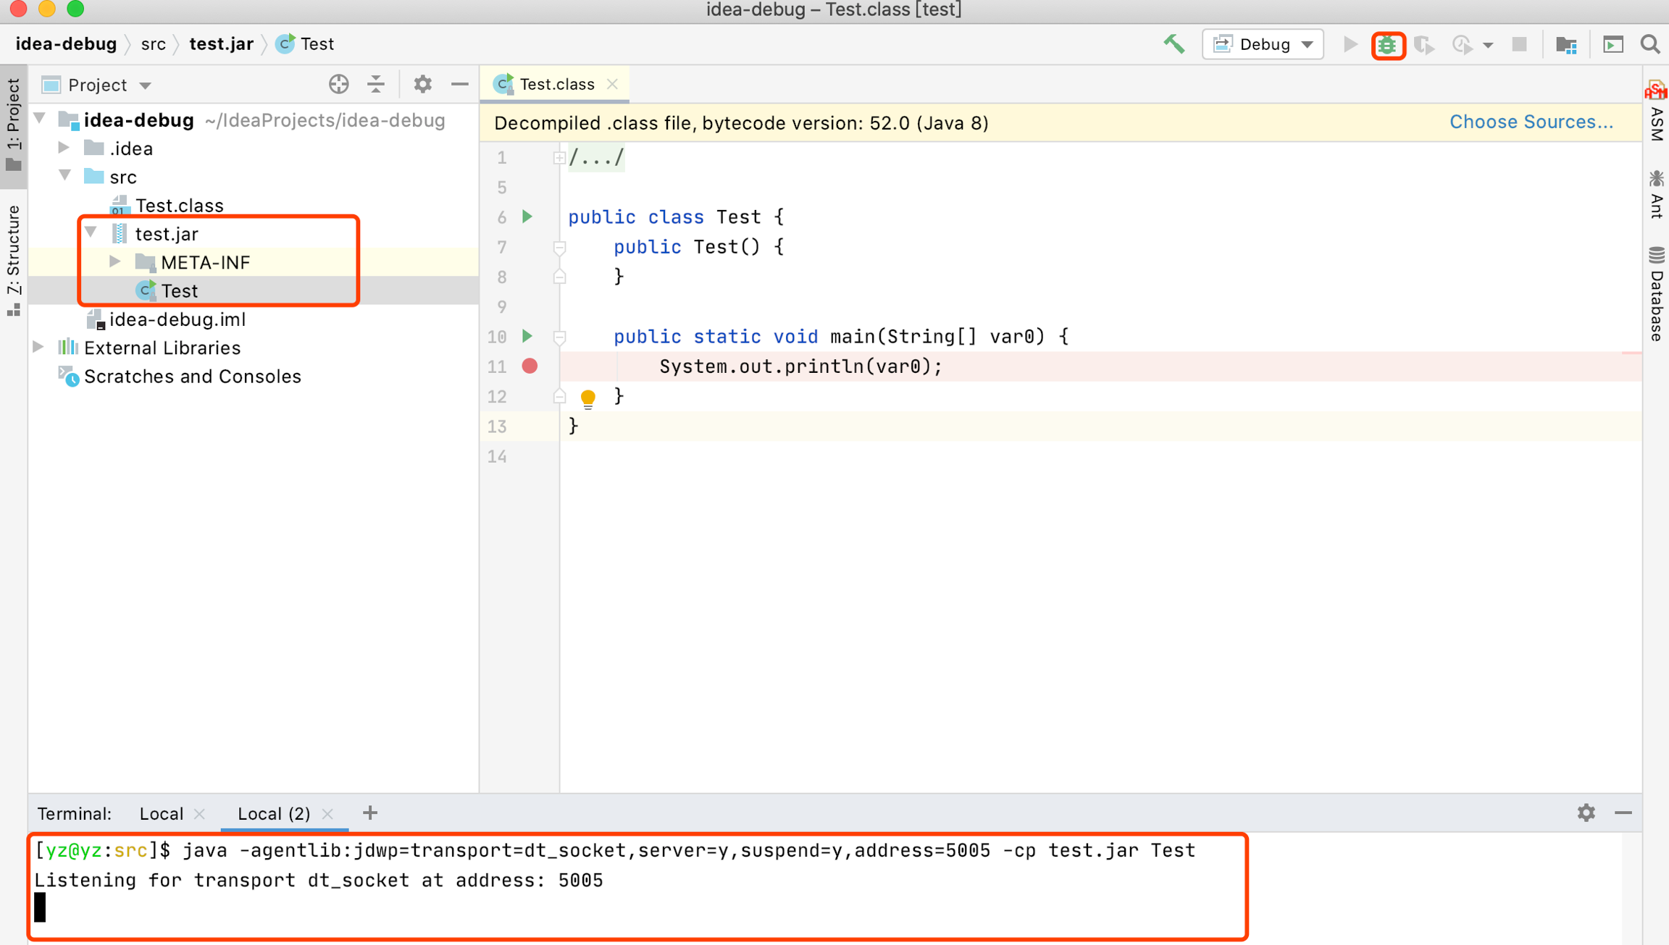Open Search Everywhere magnifier icon
The height and width of the screenshot is (945, 1669).
1650,44
